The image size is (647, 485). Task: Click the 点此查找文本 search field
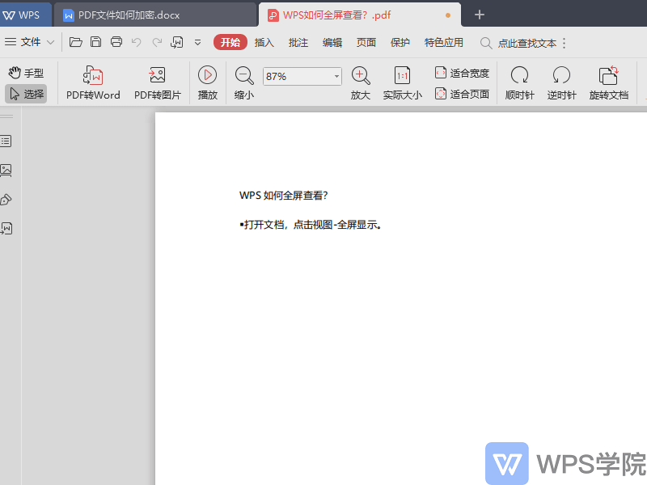tap(526, 43)
